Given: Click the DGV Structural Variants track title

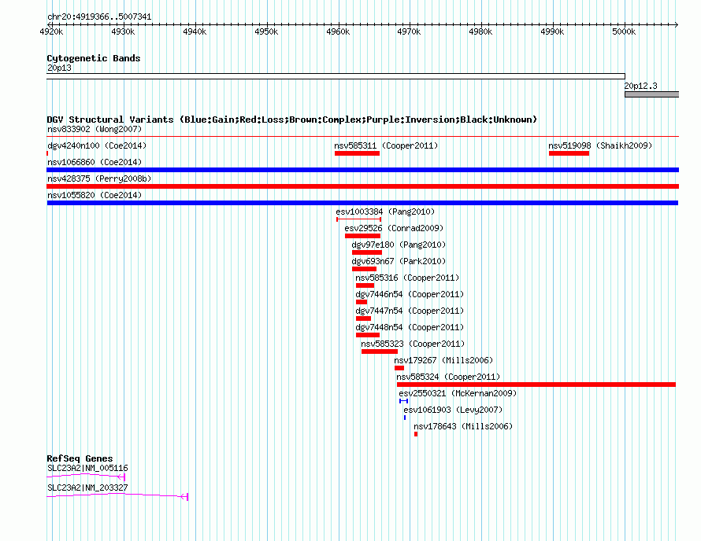Looking at the screenshot, I should (x=292, y=120).
